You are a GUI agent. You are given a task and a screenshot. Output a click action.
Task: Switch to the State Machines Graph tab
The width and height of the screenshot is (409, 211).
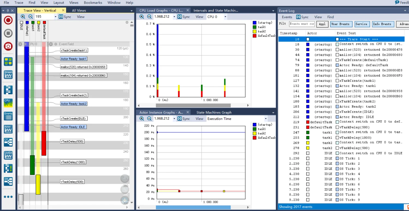point(214,112)
